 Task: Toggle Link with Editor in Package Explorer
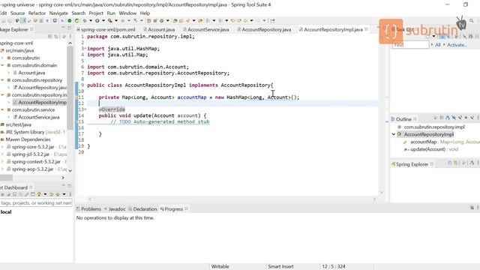[56, 37]
